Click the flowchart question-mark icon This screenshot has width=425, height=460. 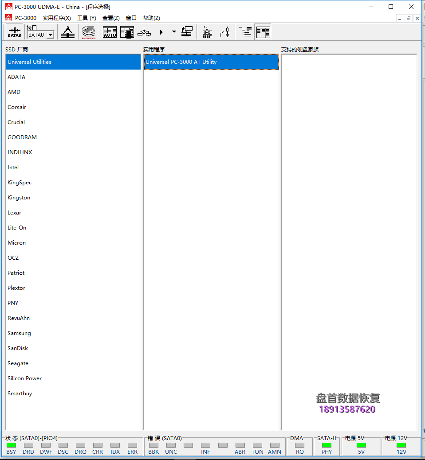coord(144,32)
